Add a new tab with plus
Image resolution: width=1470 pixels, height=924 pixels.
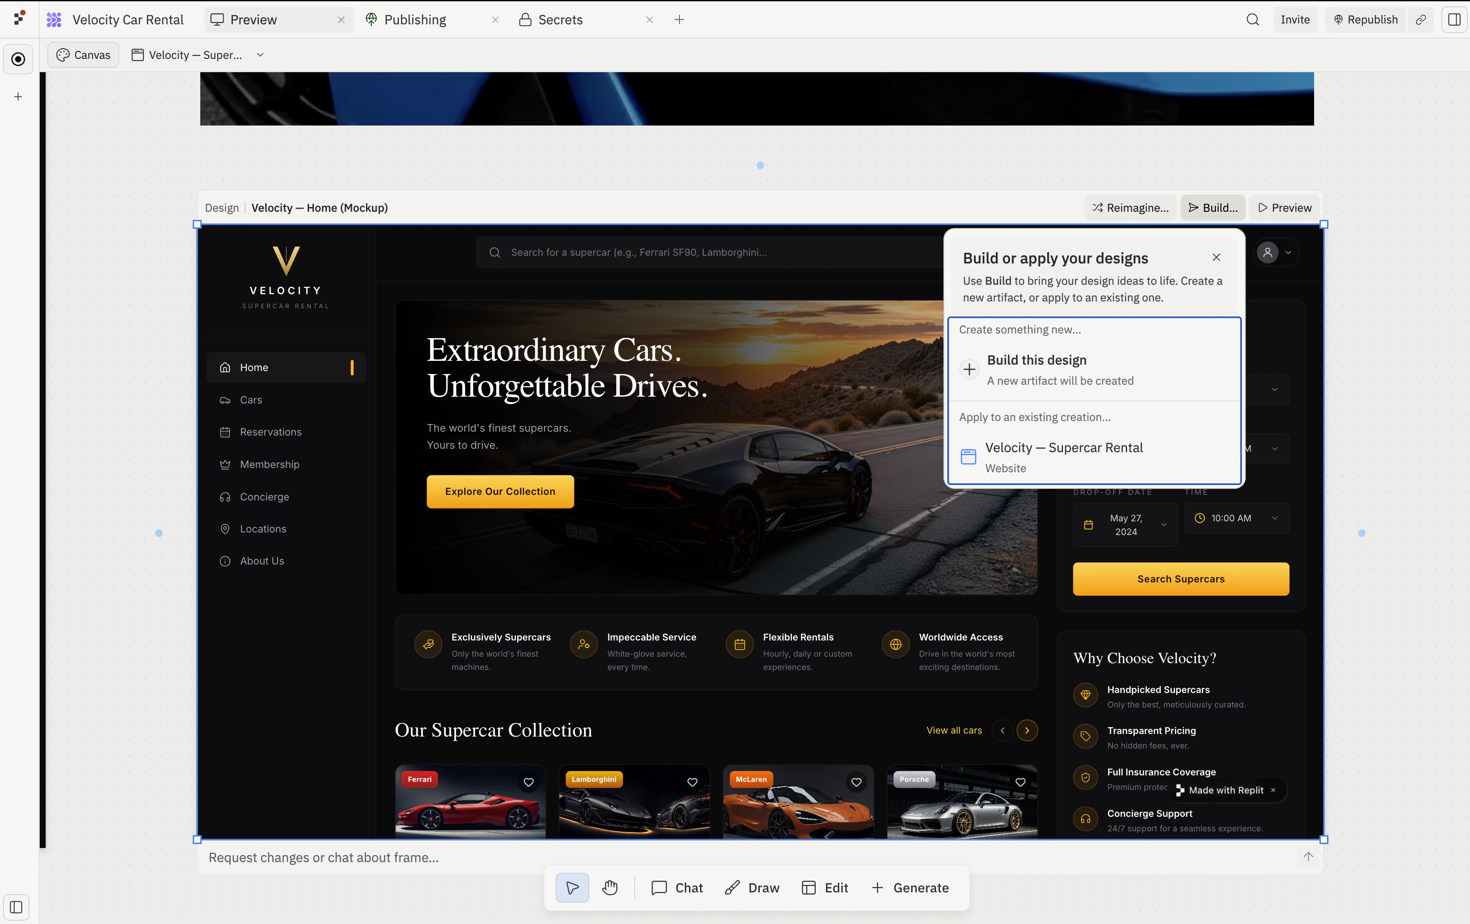[x=679, y=20]
